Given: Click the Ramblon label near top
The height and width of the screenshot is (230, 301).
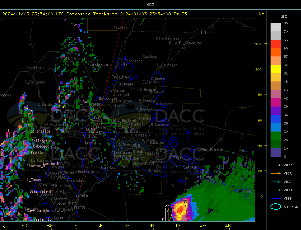Looking at the screenshot, I should [120, 28].
